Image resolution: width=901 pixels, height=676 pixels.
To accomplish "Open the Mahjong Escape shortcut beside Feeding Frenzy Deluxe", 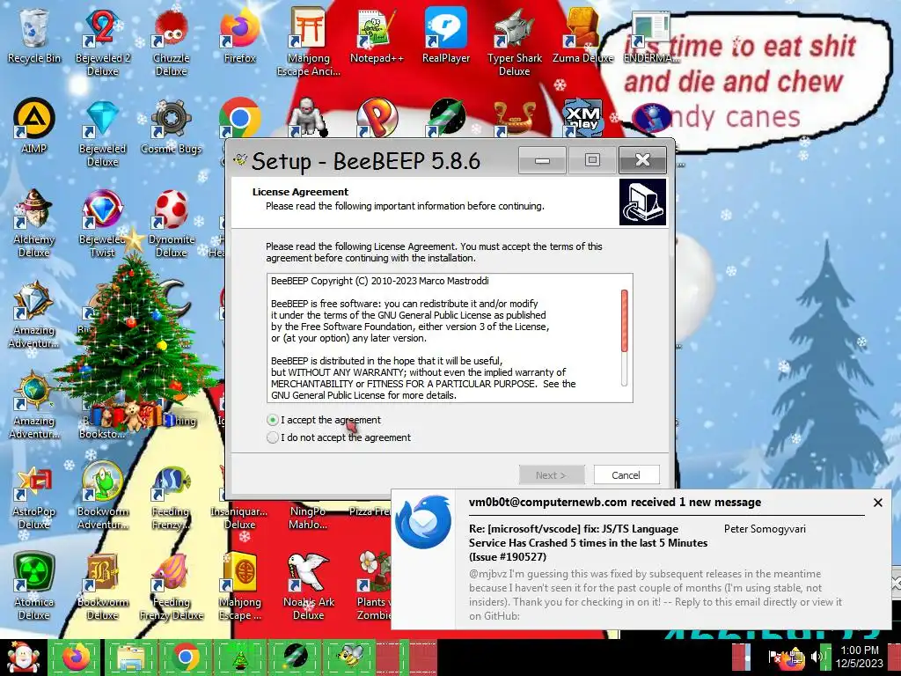I will (239, 586).
